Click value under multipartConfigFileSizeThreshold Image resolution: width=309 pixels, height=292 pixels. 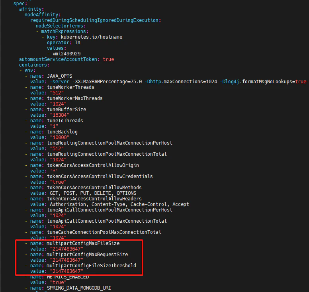(66, 271)
